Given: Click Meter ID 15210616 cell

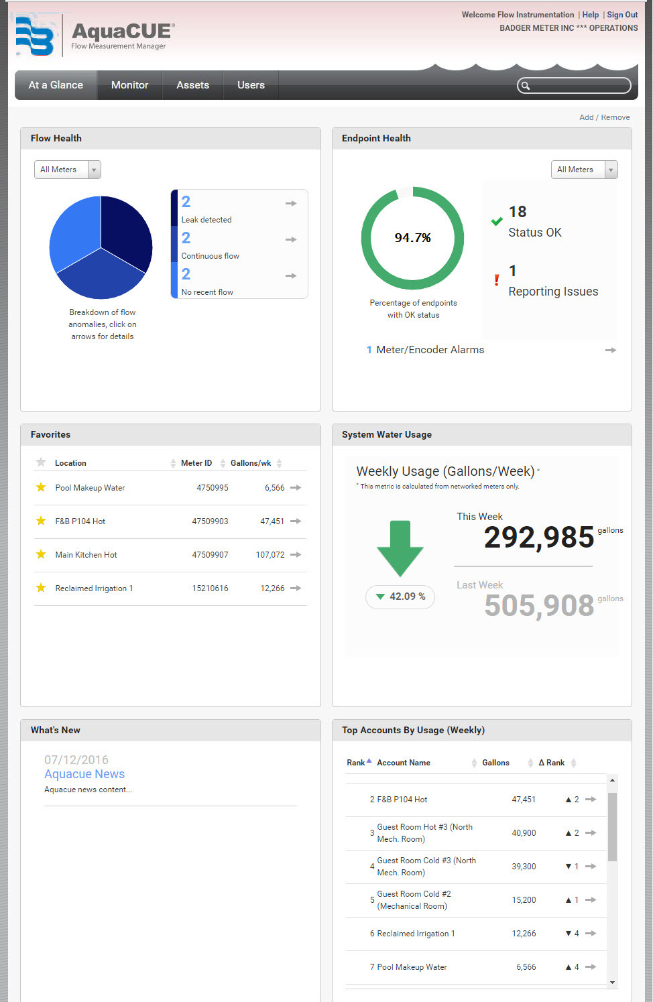Looking at the screenshot, I should [x=210, y=588].
